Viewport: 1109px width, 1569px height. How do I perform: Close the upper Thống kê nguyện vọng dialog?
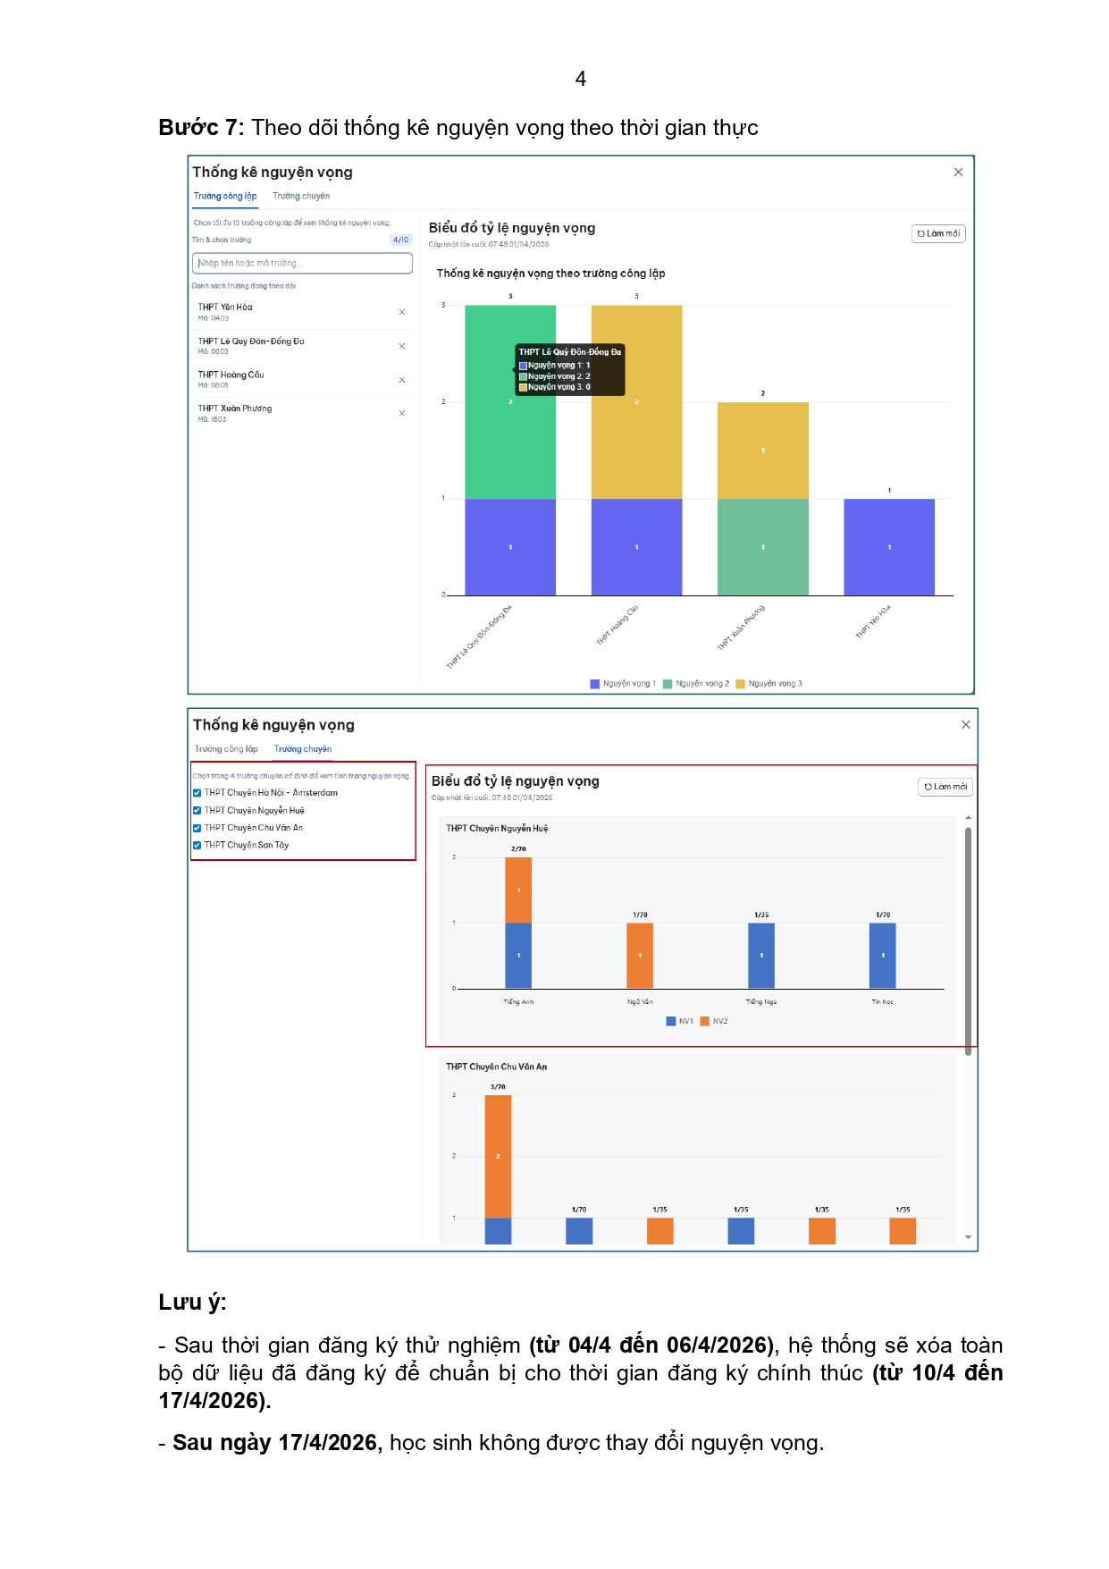pos(958,172)
